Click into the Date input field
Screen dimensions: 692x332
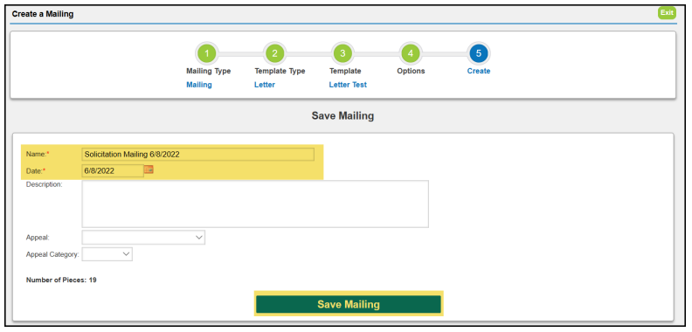[x=113, y=170]
